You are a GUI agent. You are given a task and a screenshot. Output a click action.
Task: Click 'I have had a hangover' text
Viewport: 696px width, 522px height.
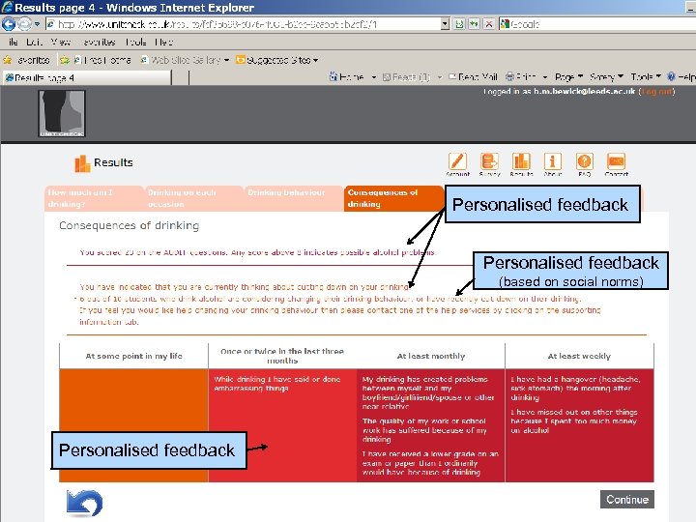click(x=575, y=388)
